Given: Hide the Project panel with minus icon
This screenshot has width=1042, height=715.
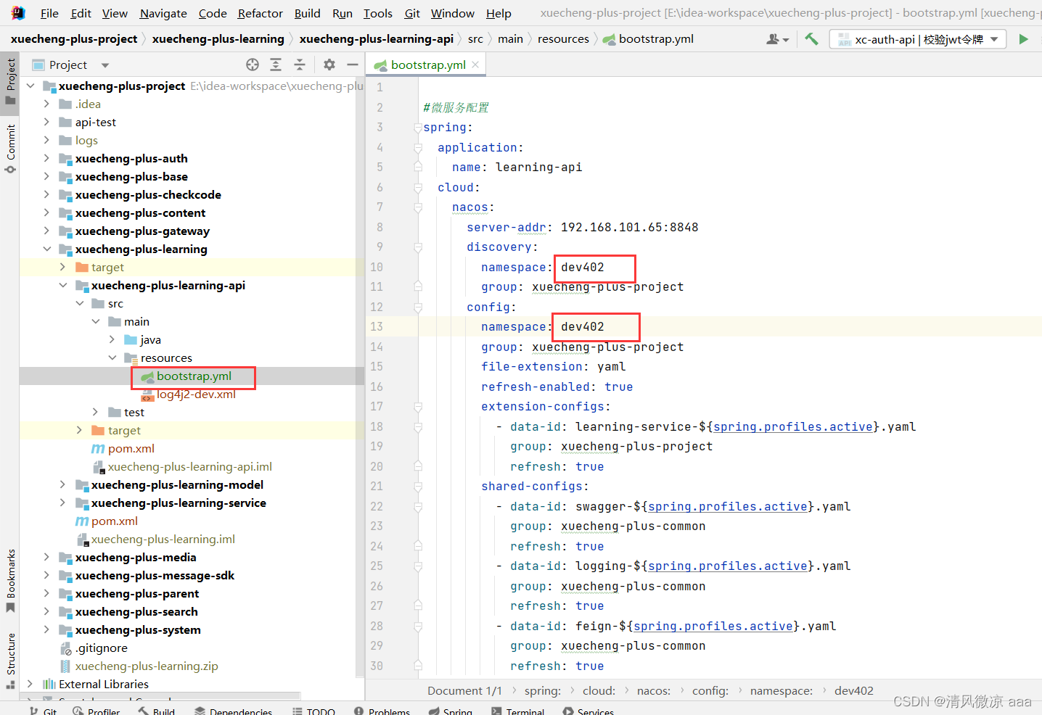Looking at the screenshot, I should coord(353,65).
